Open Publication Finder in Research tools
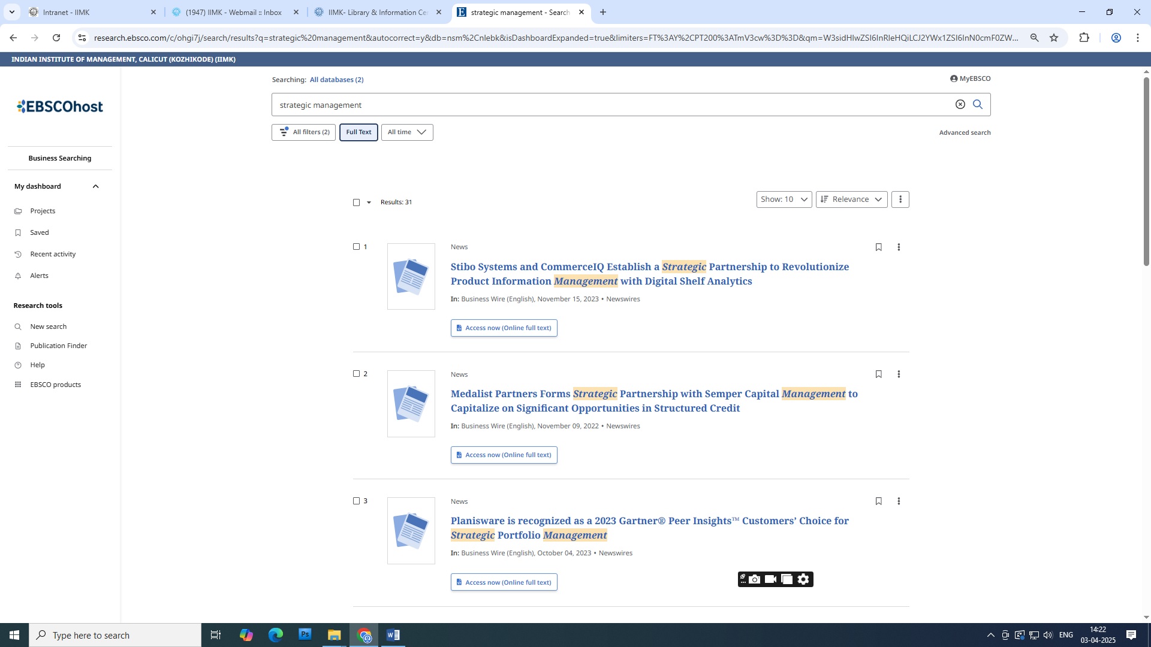The width and height of the screenshot is (1151, 647). [58, 346]
